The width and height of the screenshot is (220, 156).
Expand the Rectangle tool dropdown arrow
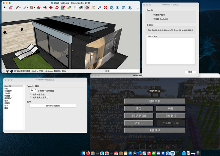[35, 8]
